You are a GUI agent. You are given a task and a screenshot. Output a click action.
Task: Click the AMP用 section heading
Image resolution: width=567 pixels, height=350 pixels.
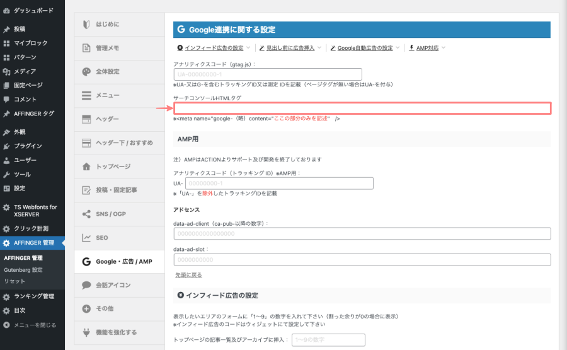coord(188,139)
